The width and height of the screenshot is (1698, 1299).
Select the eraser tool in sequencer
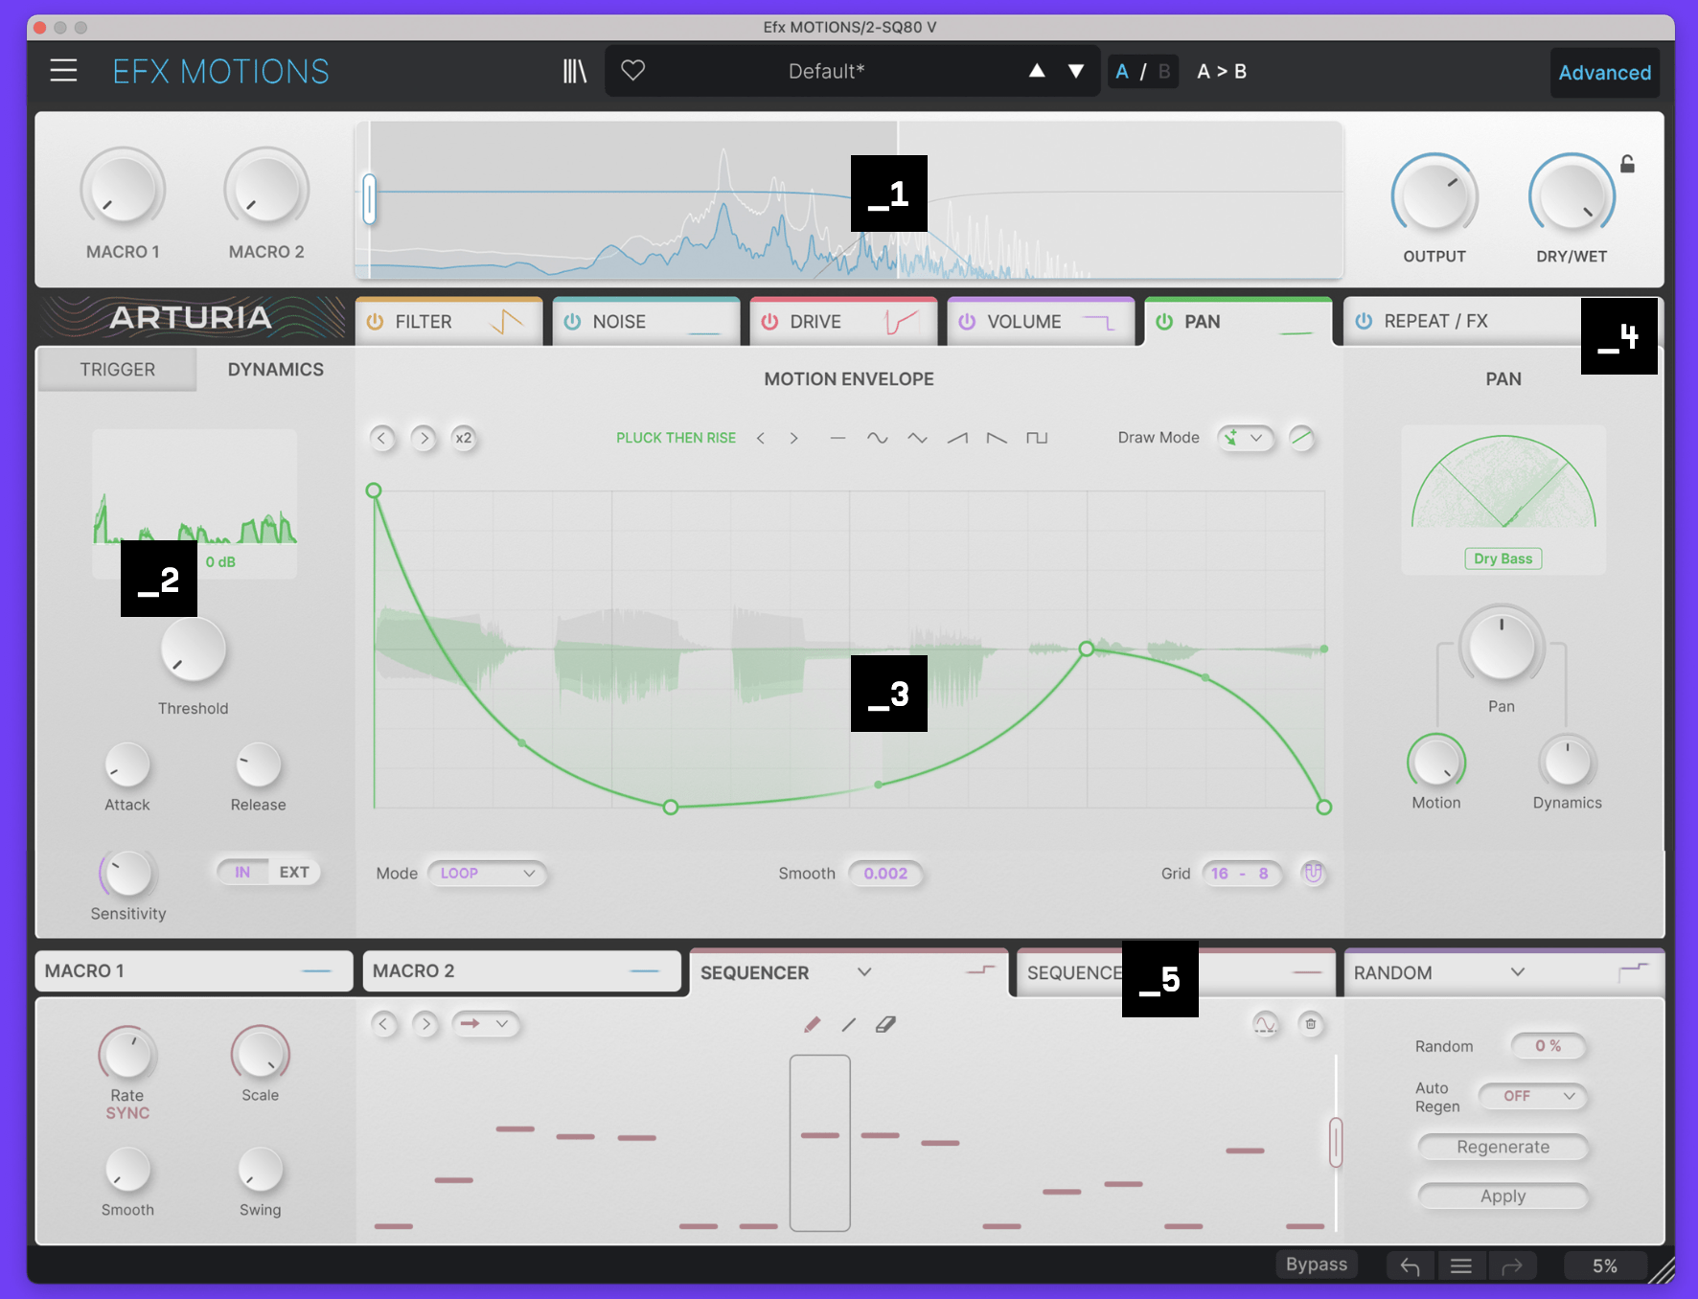885,1025
